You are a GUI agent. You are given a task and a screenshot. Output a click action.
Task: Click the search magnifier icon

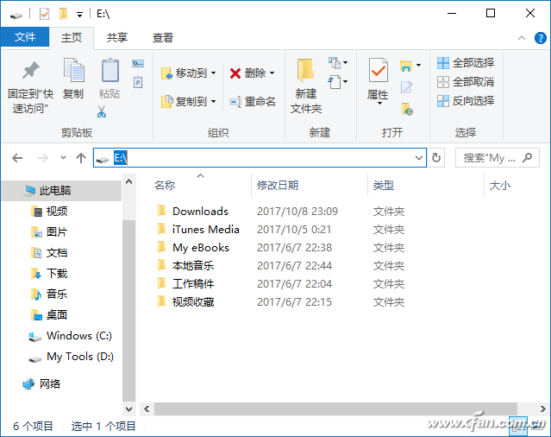pos(527,158)
